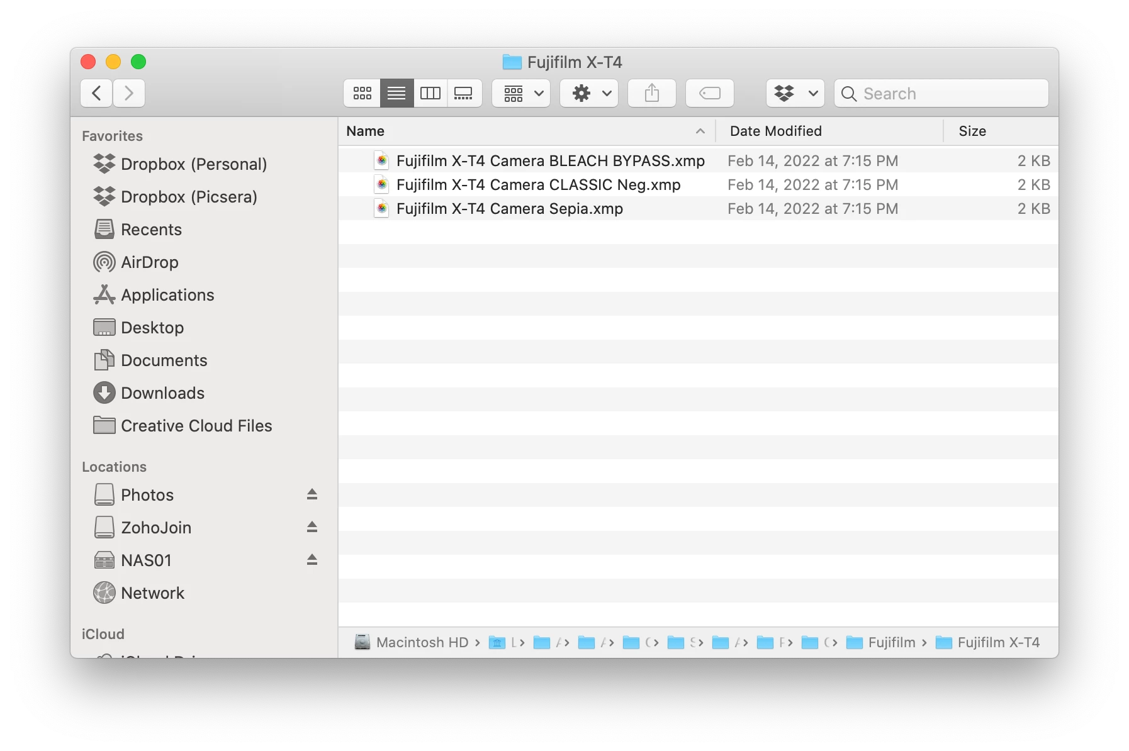The image size is (1129, 751).
Task: Toggle the Name sort direction arrow
Action: point(700,131)
